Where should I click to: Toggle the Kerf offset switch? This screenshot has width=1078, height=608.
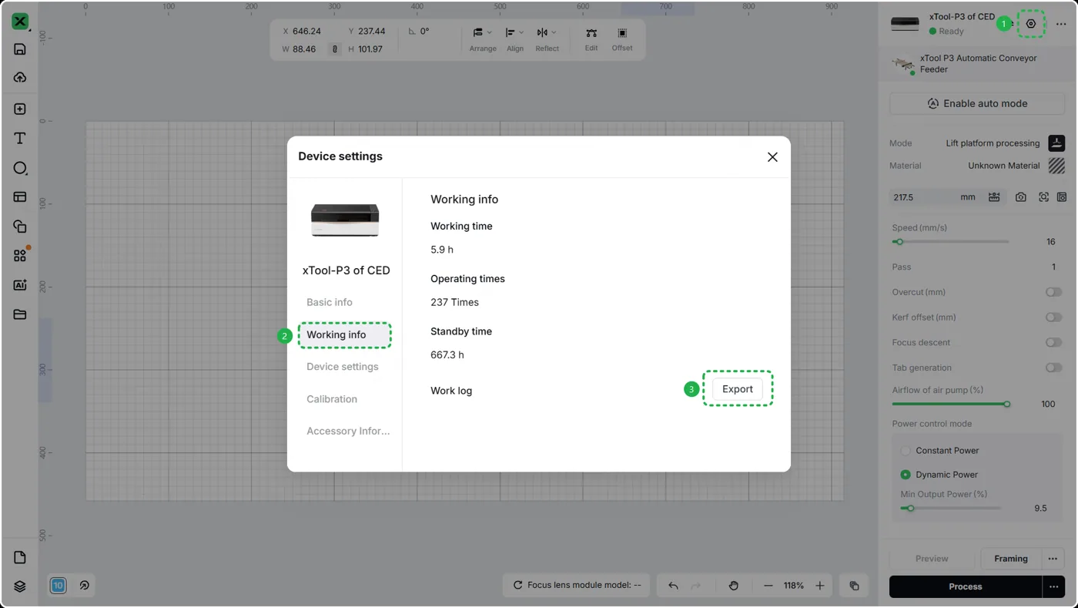point(1053,317)
